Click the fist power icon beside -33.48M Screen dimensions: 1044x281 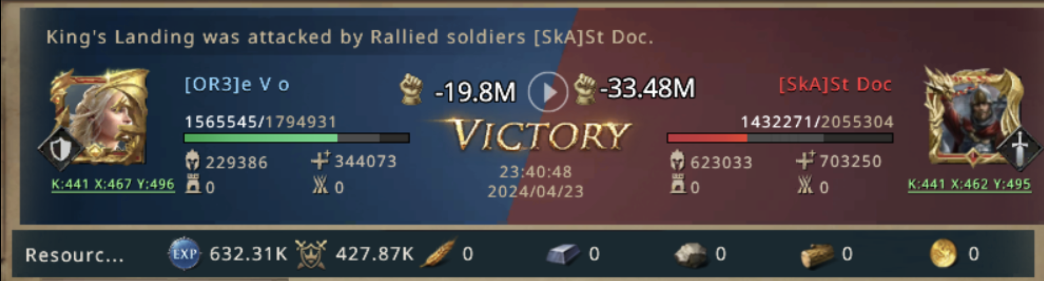coord(585,89)
